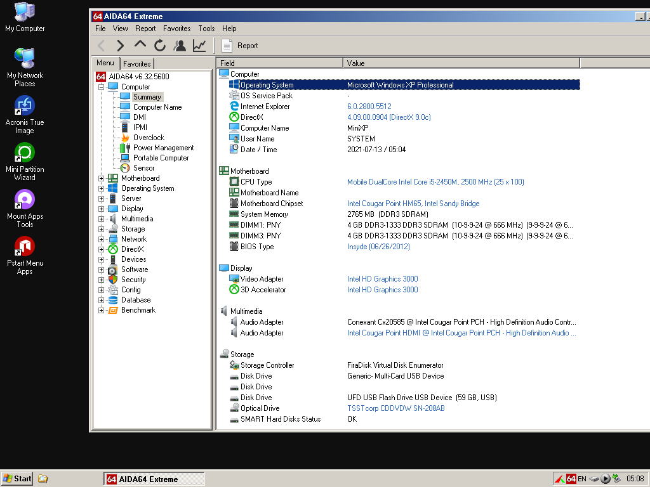Open the Insyde BIOS type link
The height and width of the screenshot is (487, 650).
(x=378, y=247)
